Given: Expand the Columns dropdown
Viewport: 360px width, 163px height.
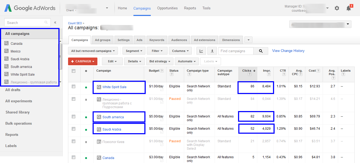Looking at the screenshot, I should point(180,51).
